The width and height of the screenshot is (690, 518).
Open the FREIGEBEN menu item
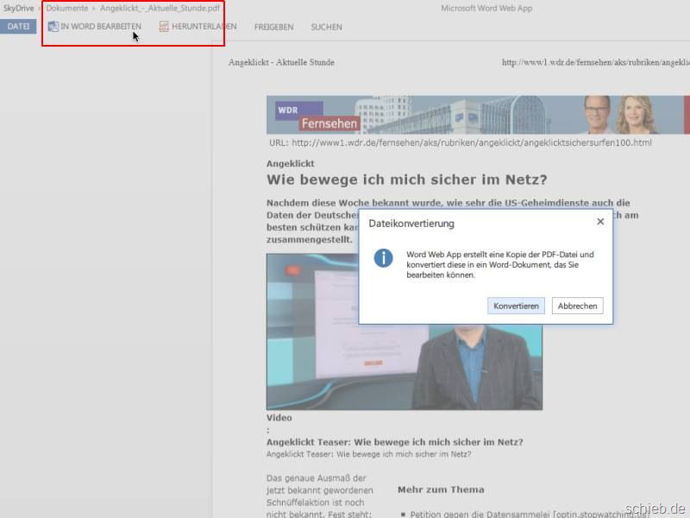point(273,27)
